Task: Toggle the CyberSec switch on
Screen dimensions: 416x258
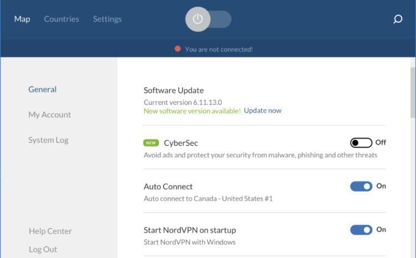Action: tap(361, 143)
